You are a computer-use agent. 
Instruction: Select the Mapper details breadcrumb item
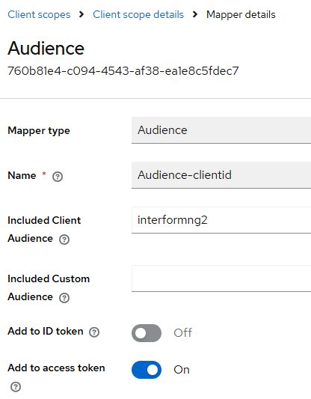241,15
